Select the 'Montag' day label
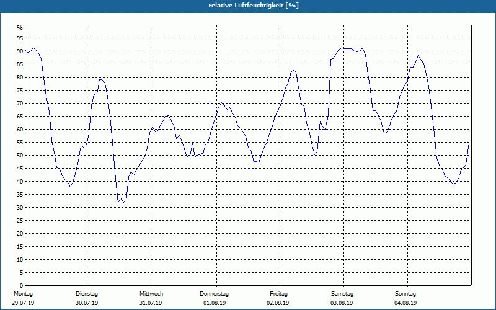The height and width of the screenshot is (310, 496). (x=23, y=294)
